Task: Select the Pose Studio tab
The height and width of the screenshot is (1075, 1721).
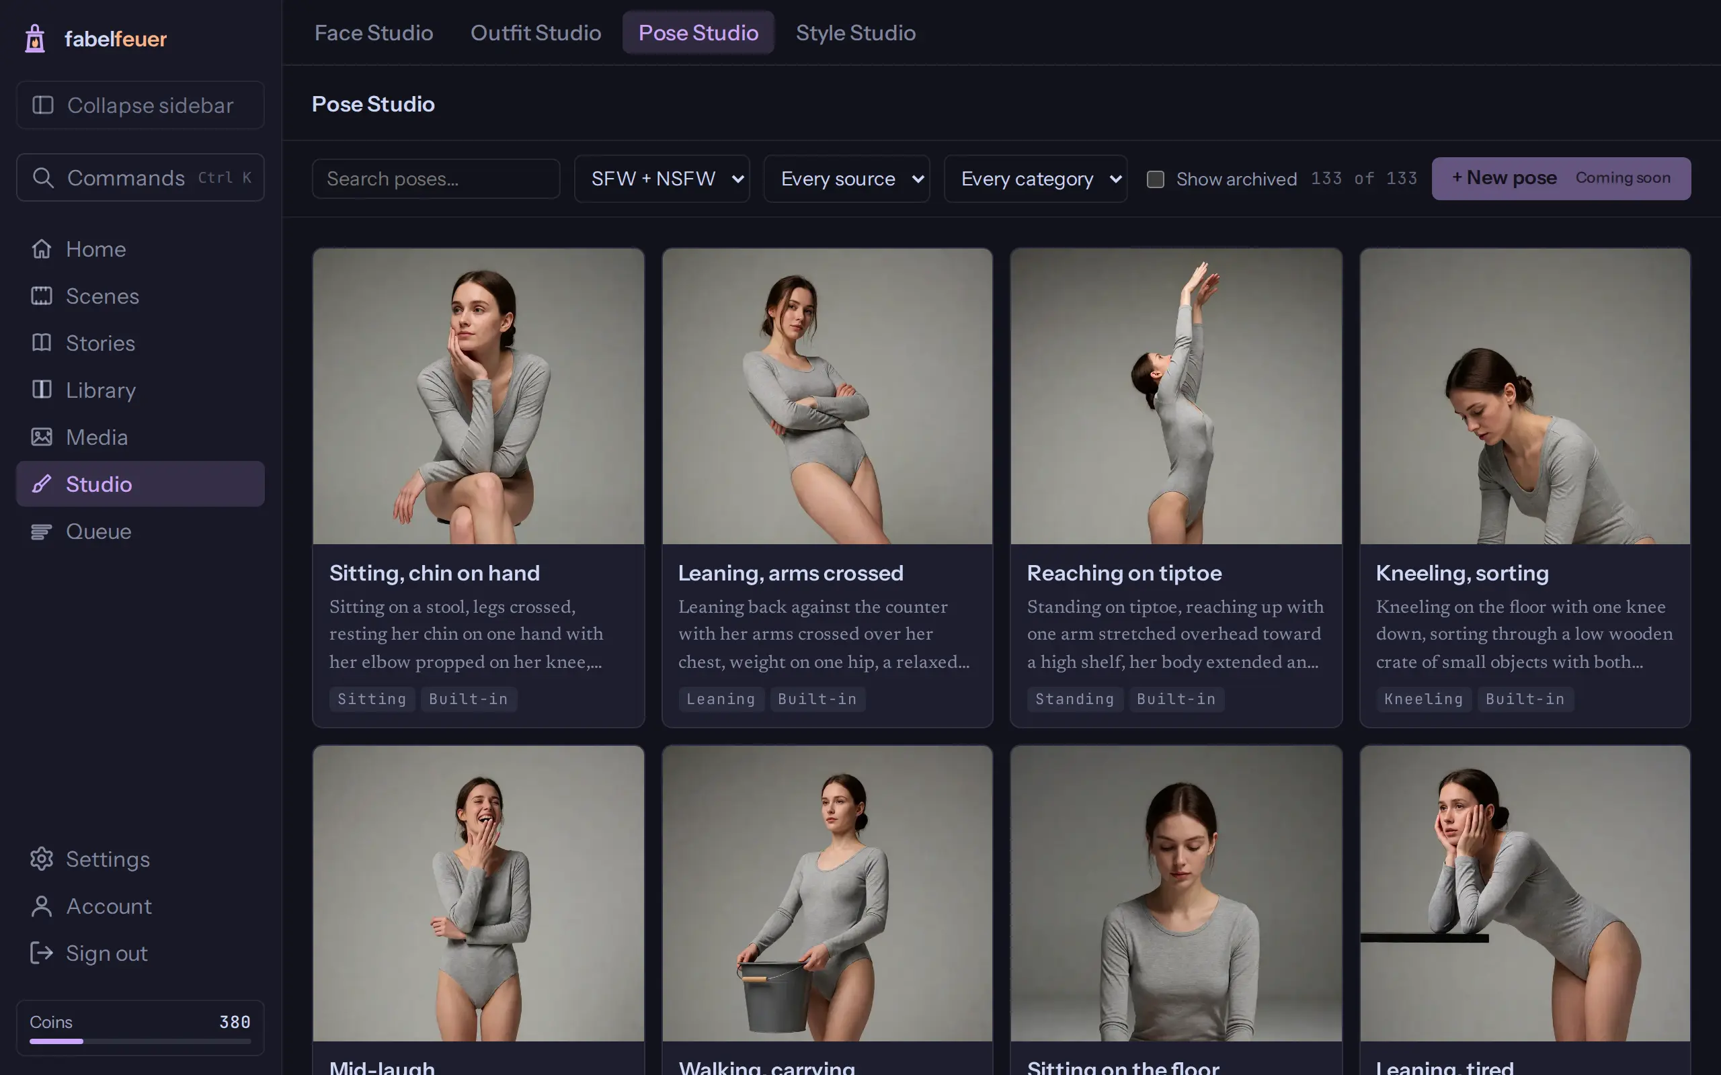Action: coord(698,33)
